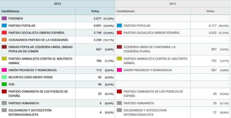Click the olive PACMA 2015 color swatch
The height and width of the screenshot is (118, 231).
tap(4, 59)
